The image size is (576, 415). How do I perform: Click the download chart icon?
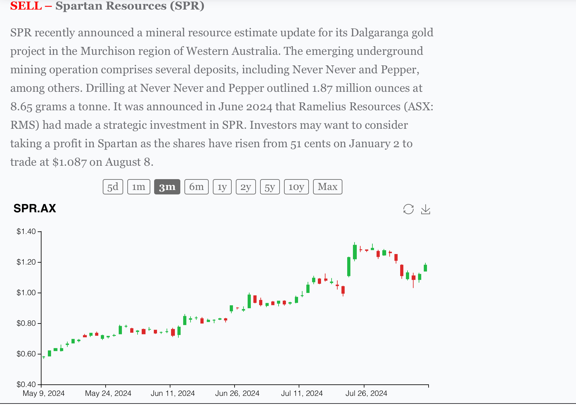pyautogui.click(x=426, y=209)
